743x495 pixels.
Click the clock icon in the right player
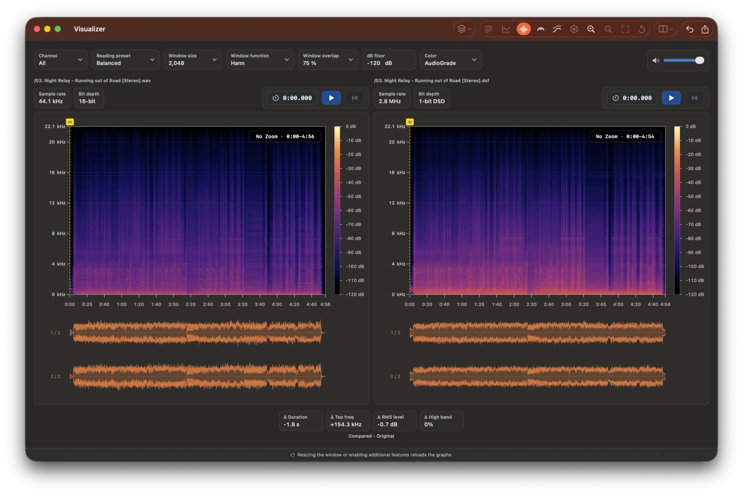616,98
